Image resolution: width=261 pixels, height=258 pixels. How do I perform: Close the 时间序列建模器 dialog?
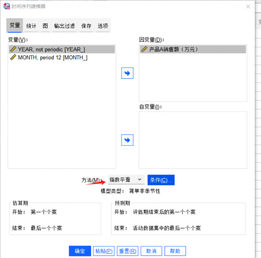coord(248,6)
